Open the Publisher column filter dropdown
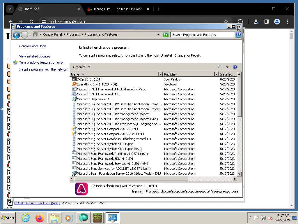 pos(217,74)
